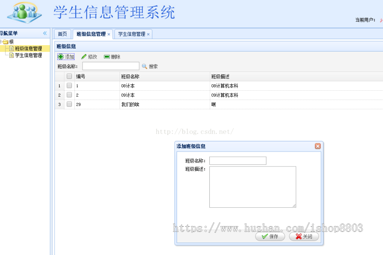The height and width of the screenshot is (255, 383).
Task: Click the 班级信息管理 document icon in navigation tree
Action: coord(11,48)
